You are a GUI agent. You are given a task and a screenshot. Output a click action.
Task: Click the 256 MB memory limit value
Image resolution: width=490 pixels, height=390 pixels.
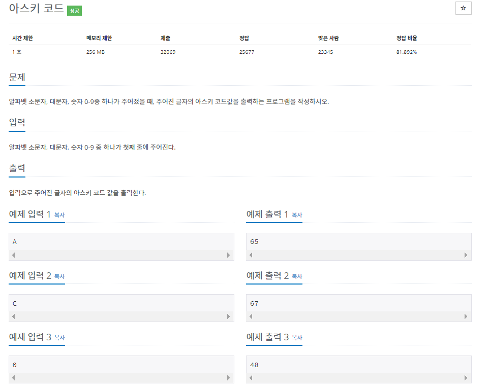[x=96, y=52]
